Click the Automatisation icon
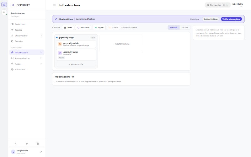 (12, 58)
